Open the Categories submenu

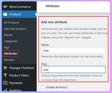(11, 41)
